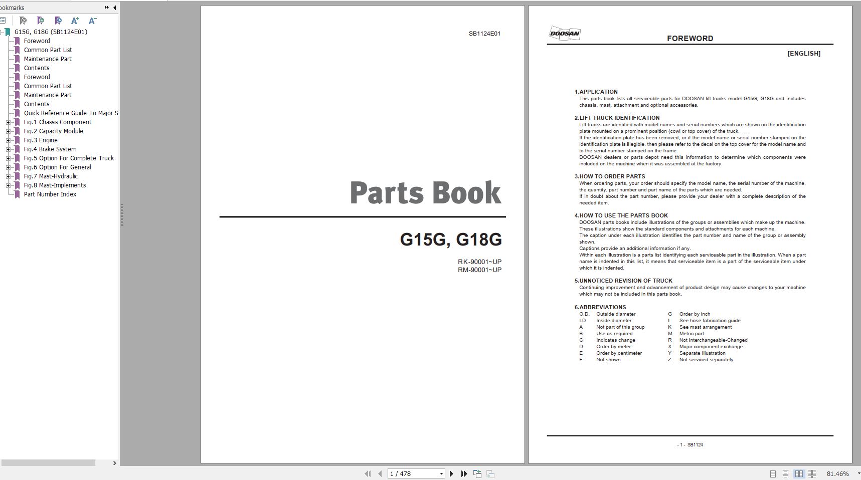Screen dimensions: 861x480
Task: Set bookmark destination icon
Action: tap(58, 21)
